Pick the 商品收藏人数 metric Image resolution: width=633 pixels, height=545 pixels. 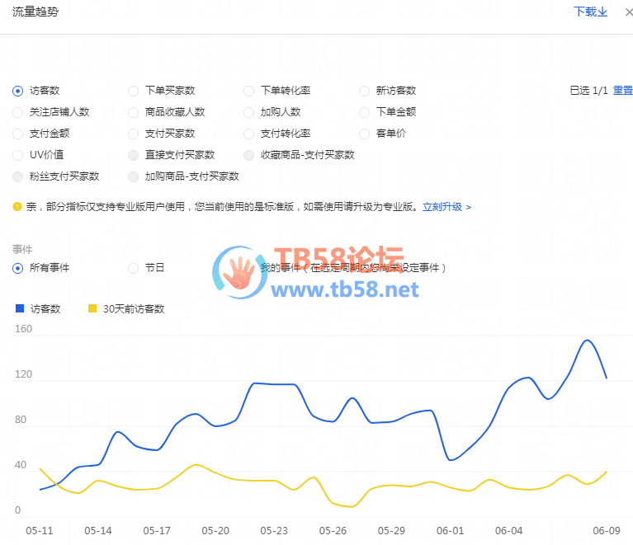pyautogui.click(x=134, y=112)
